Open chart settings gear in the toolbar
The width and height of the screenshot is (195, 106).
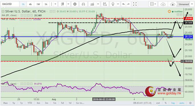tap(75, 4)
